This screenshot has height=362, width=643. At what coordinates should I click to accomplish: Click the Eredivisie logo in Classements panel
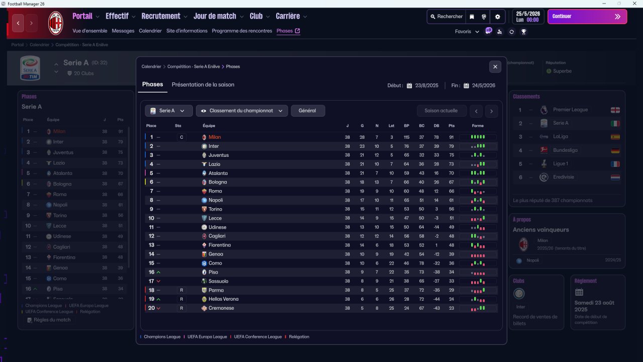tap(544, 177)
